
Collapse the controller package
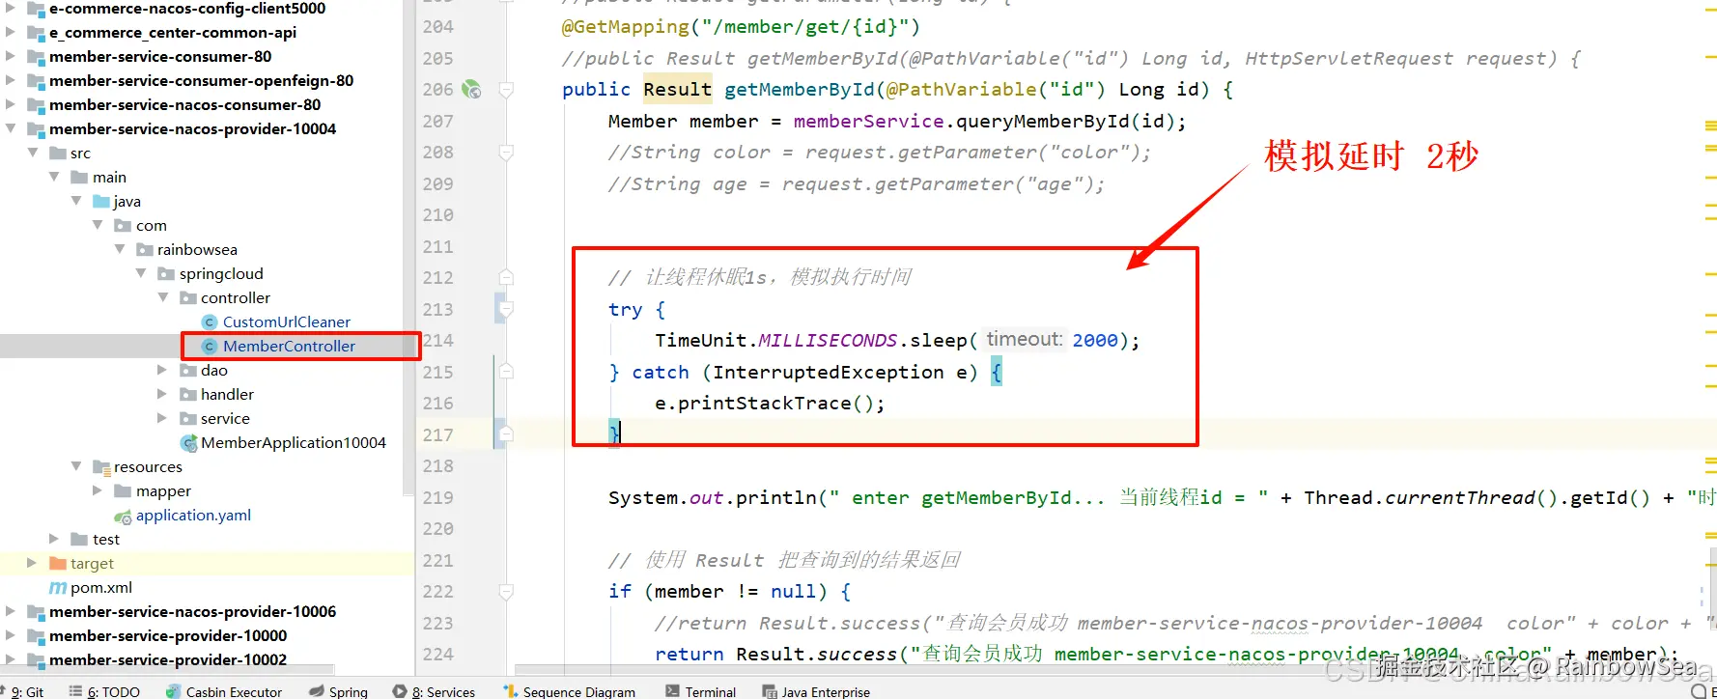click(x=163, y=297)
